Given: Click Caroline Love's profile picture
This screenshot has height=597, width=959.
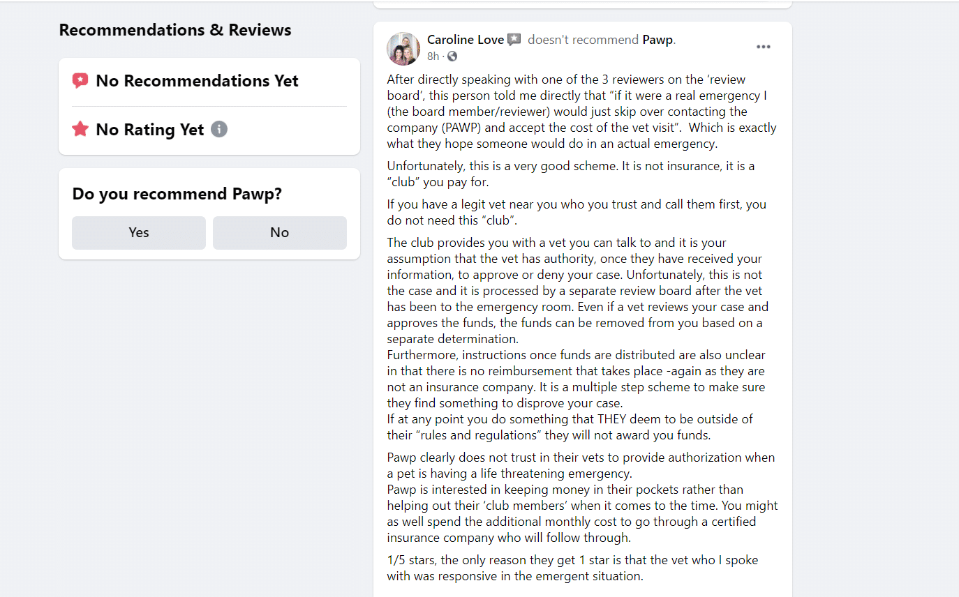Looking at the screenshot, I should (403, 49).
